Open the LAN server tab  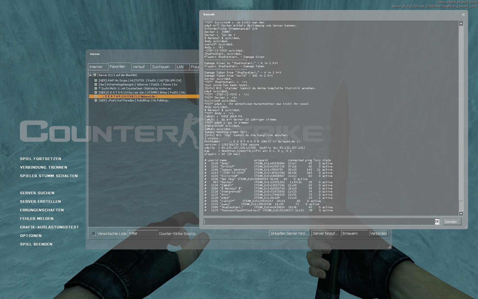pyautogui.click(x=182, y=67)
